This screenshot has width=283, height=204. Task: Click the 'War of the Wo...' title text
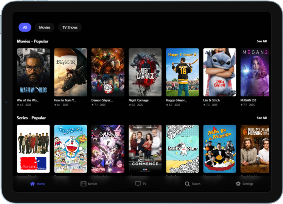pos(28,101)
